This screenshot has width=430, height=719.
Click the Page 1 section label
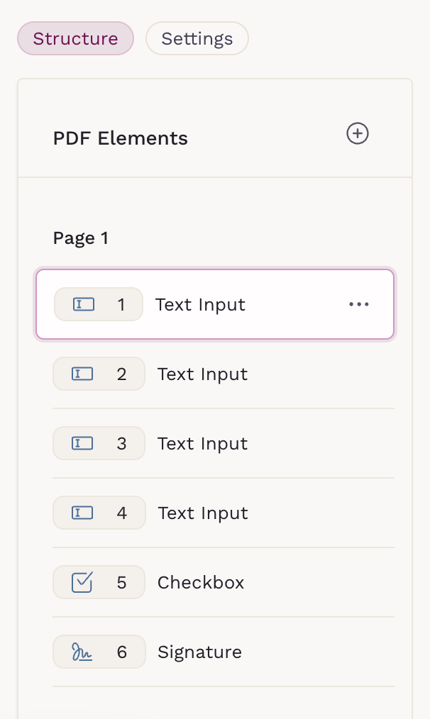click(x=81, y=238)
